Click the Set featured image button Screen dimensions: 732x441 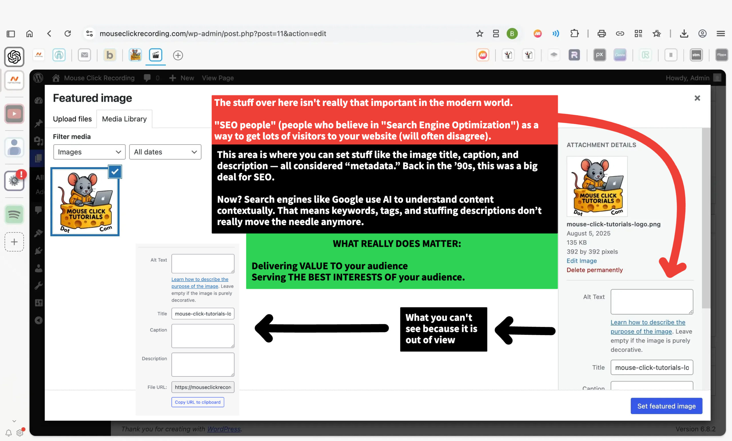(x=666, y=406)
